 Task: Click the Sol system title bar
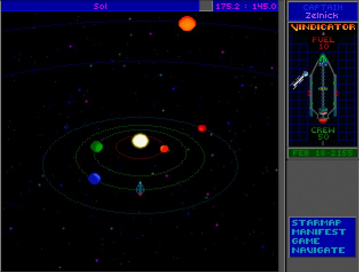(100, 6)
